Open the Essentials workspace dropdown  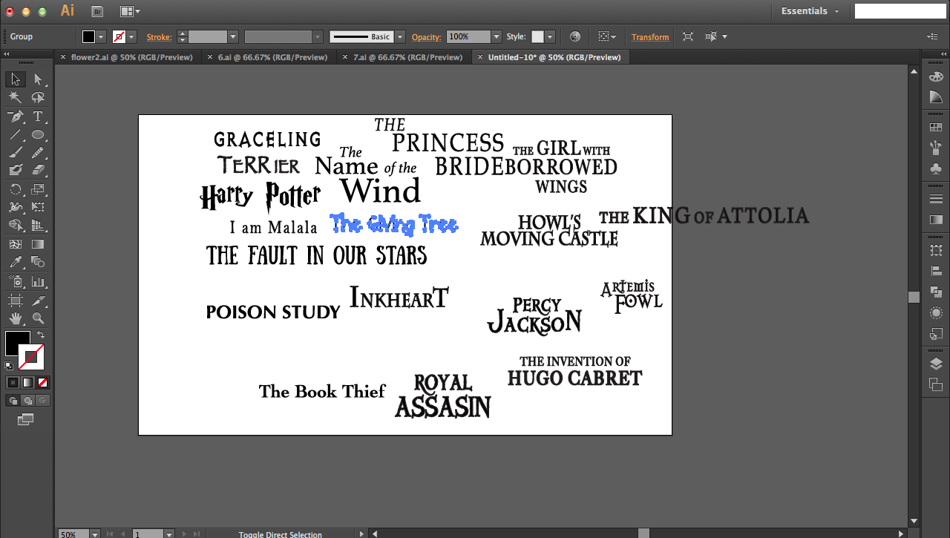coord(810,11)
